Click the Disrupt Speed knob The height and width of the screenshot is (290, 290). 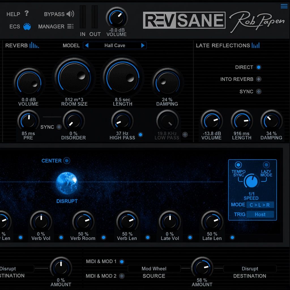pos(251,182)
